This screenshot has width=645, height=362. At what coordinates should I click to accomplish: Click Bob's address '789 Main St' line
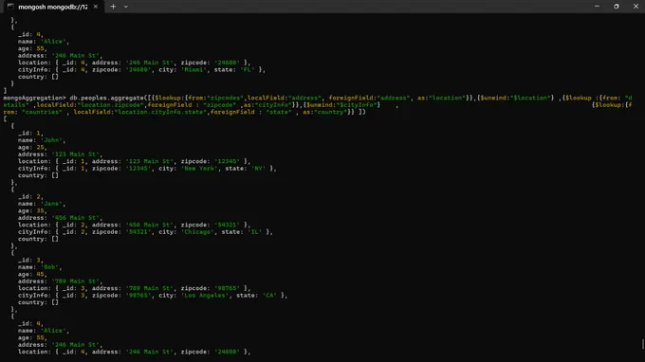tap(60, 281)
